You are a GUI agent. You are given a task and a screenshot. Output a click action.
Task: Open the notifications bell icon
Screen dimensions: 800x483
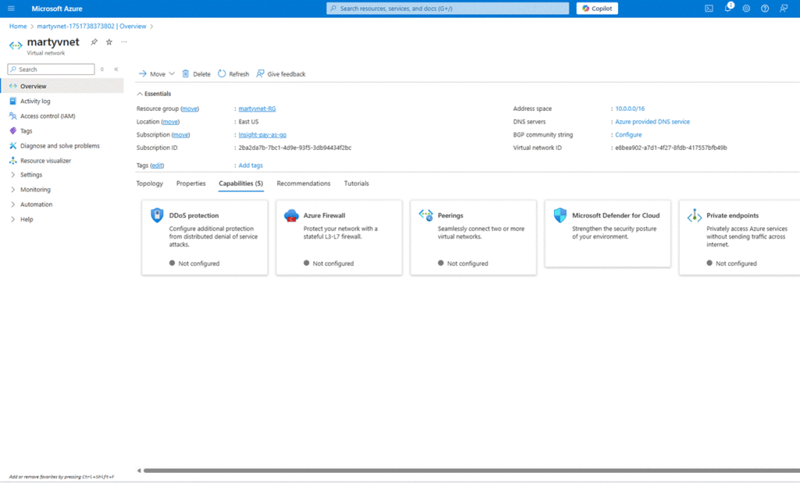pos(727,9)
